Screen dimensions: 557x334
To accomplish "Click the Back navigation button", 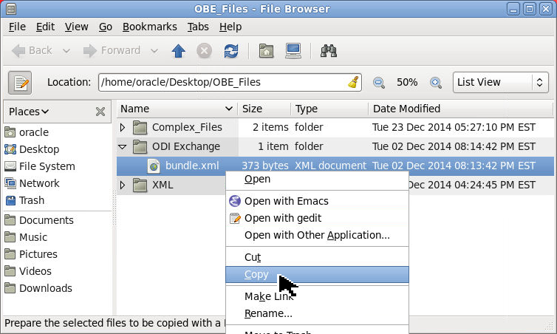I will coord(32,51).
